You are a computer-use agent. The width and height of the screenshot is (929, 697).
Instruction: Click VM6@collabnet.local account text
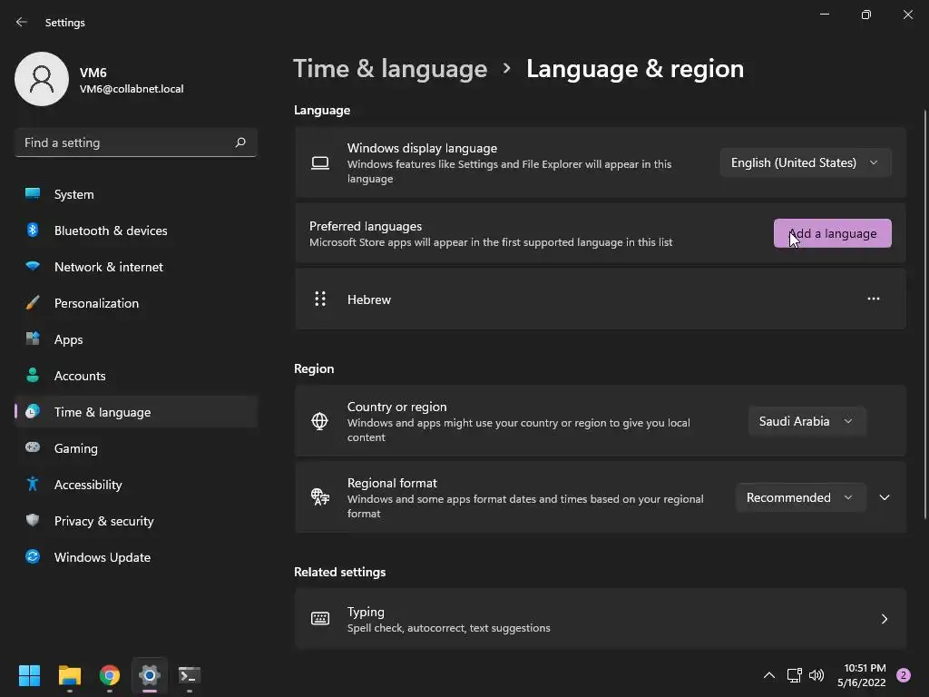tap(132, 89)
